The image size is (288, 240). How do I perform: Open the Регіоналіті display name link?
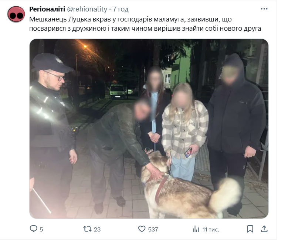pyautogui.click(x=47, y=9)
